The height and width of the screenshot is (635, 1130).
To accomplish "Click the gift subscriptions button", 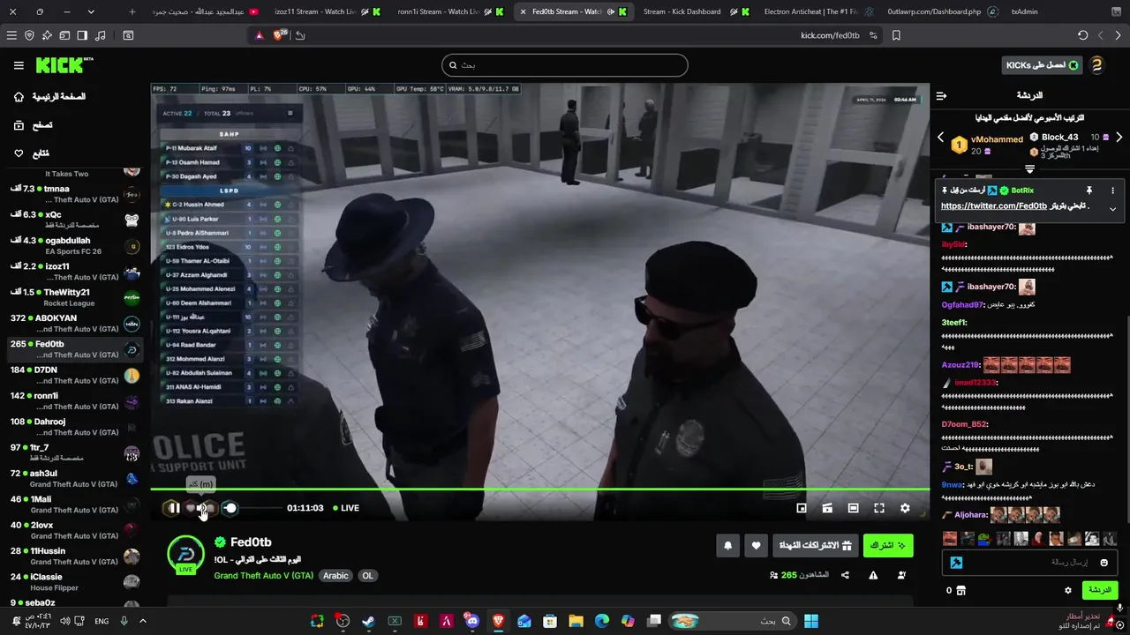I will [x=816, y=546].
